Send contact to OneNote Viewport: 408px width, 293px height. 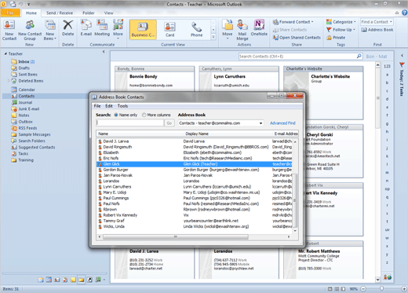click(x=259, y=28)
